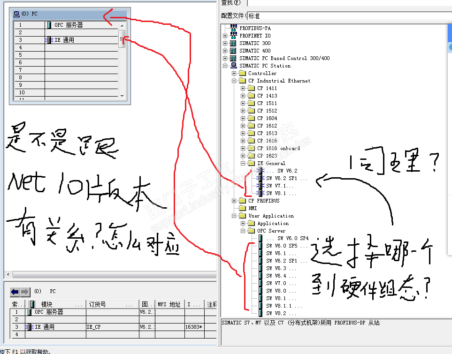Select OPC Server SW V8.2 module icon
Image resolution: width=452 pixels, height=354 pixels.
[x=260, y=313]
